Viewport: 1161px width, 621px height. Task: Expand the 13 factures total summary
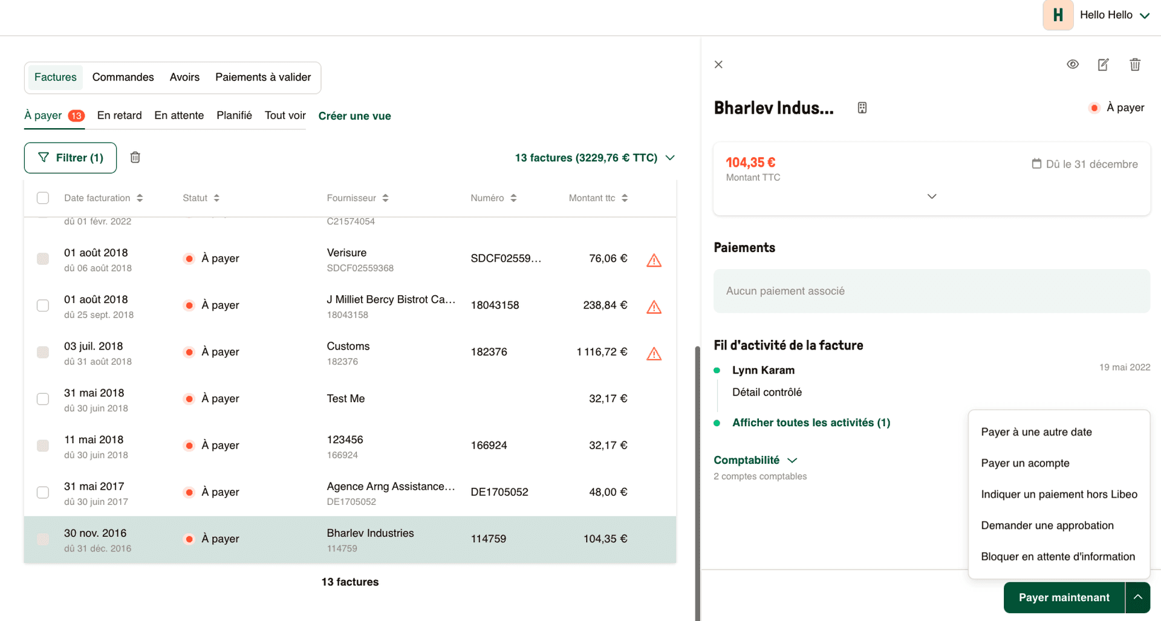pyautogui.click(x=594, y=158)
